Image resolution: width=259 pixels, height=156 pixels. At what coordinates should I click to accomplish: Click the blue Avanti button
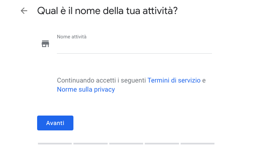(55, 123)
